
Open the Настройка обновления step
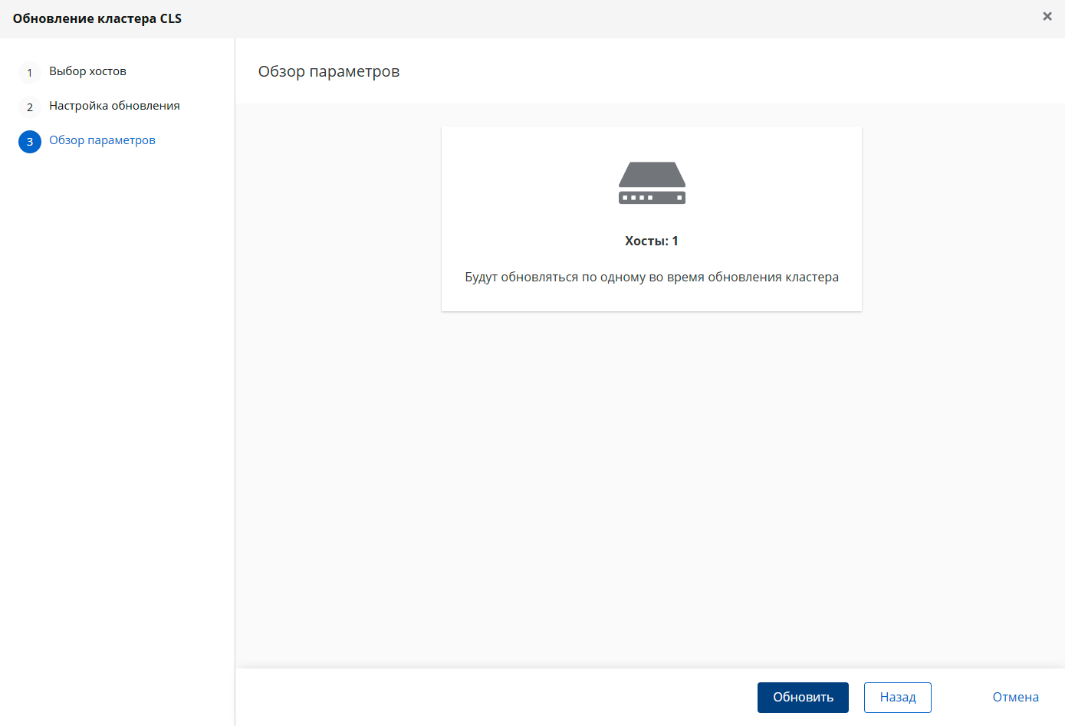114,106
